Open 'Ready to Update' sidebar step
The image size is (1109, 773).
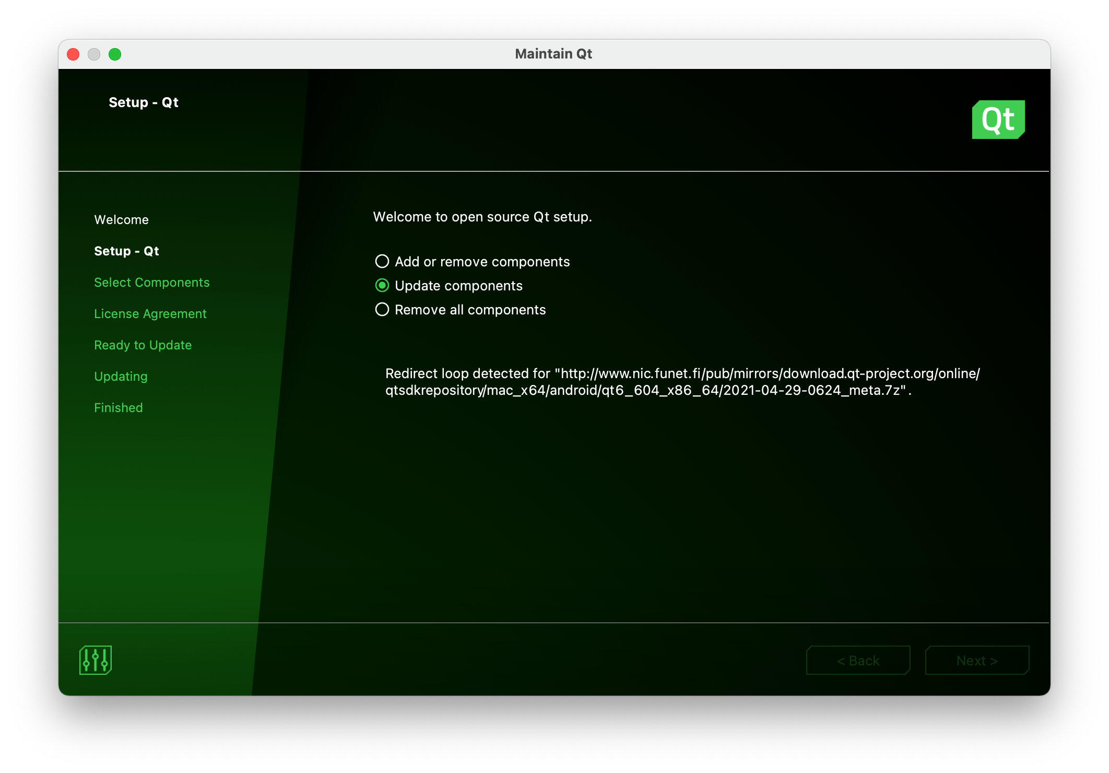pos(143,345)
